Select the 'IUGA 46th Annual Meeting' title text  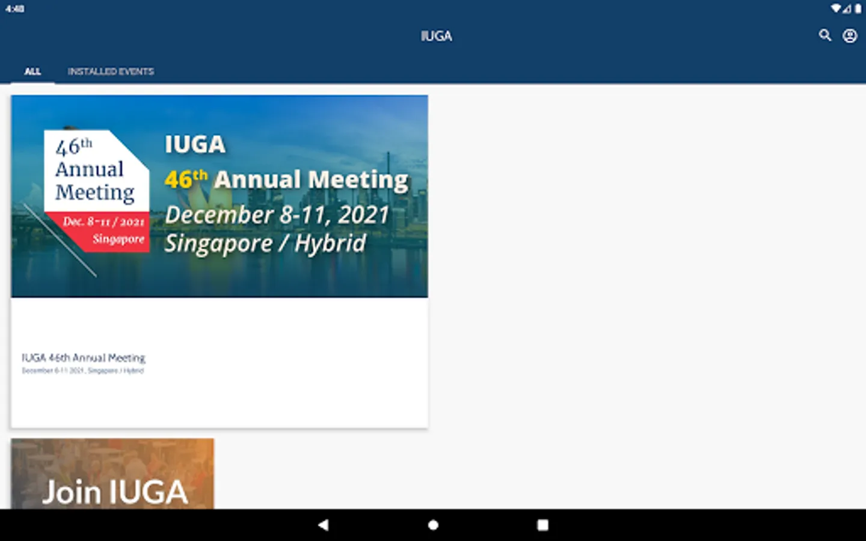84,358
